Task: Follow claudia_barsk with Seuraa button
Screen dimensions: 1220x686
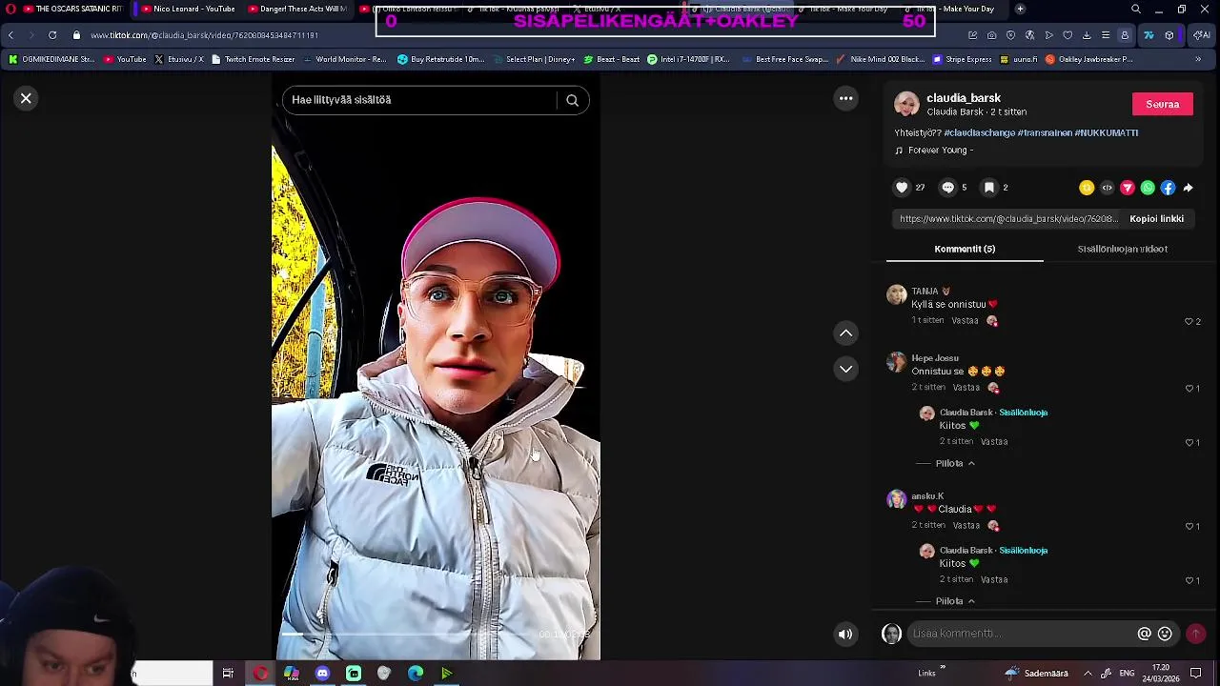Action: 1162,104
